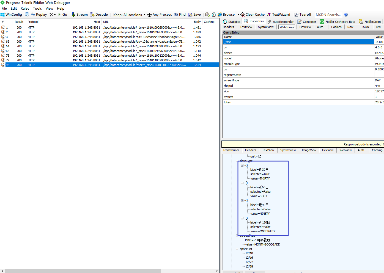The image size is (384, 273).
Task: Open the Rules menu
Action: 25,9
